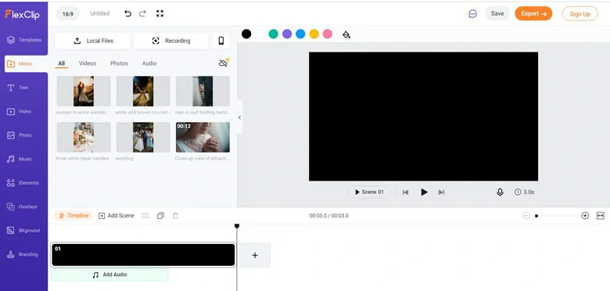
Task: Click the Local Files upload button
Action: point(92,41)
